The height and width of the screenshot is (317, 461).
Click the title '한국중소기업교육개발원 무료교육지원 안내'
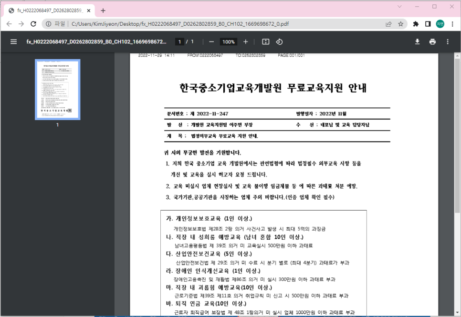click(x=273, y=88)
